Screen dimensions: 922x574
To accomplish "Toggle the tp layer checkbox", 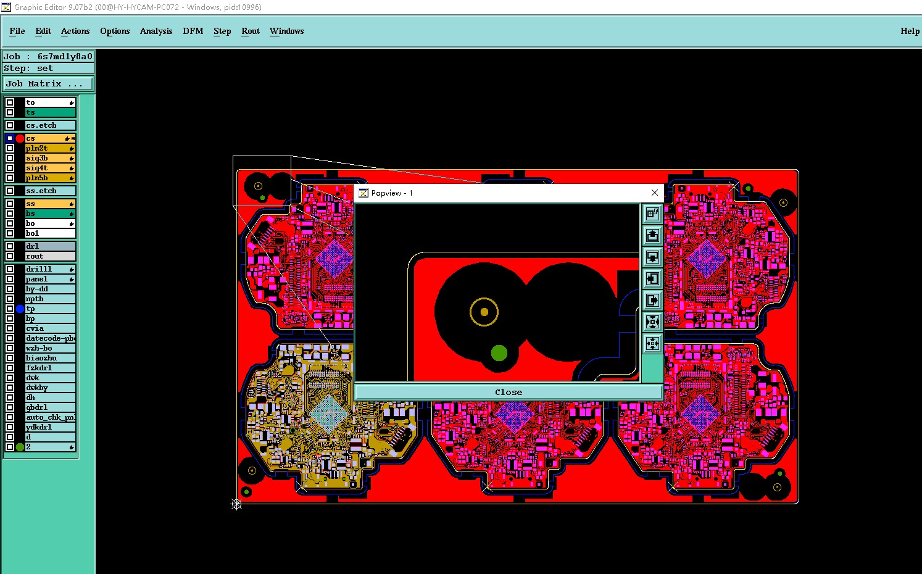I will point(10,309).
